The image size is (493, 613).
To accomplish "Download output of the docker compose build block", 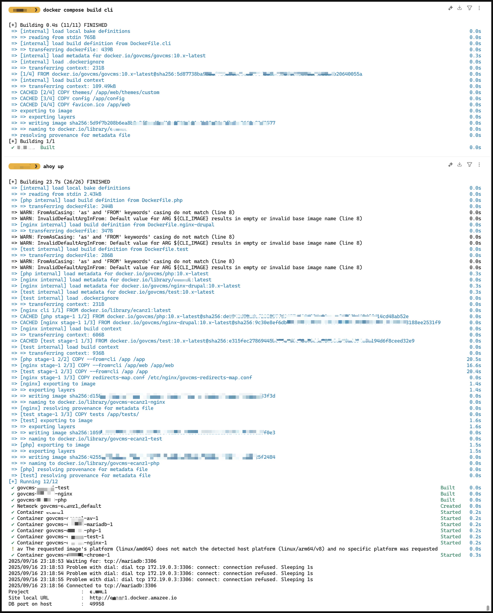I will [x=460, y=8].
